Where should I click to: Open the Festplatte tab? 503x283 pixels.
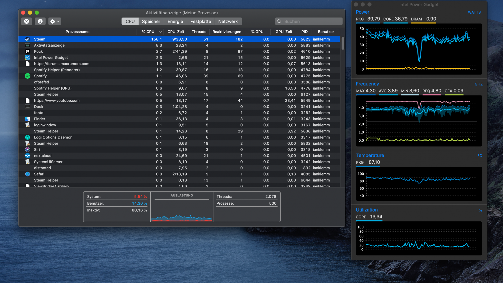pyautogui.click(x=201, y=21)
